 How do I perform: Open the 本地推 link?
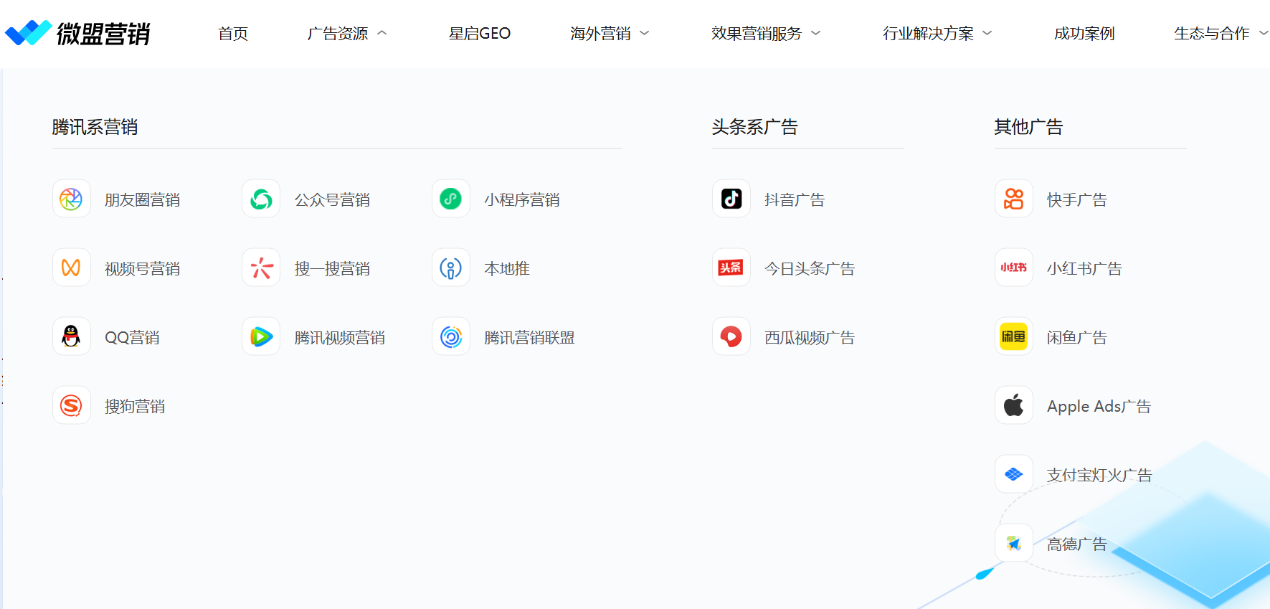point(507,269)
